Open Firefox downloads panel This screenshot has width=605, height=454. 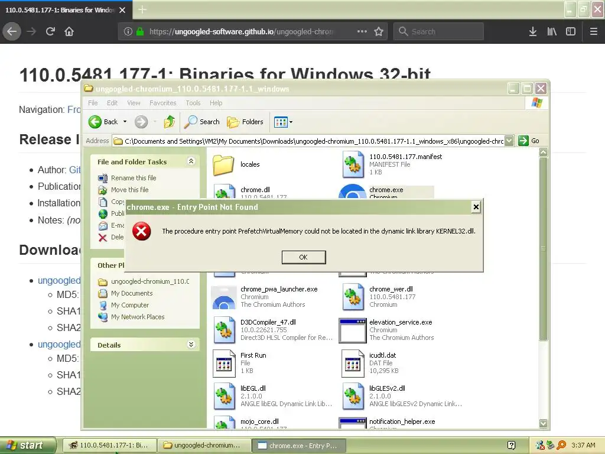(x=533, y=31)
